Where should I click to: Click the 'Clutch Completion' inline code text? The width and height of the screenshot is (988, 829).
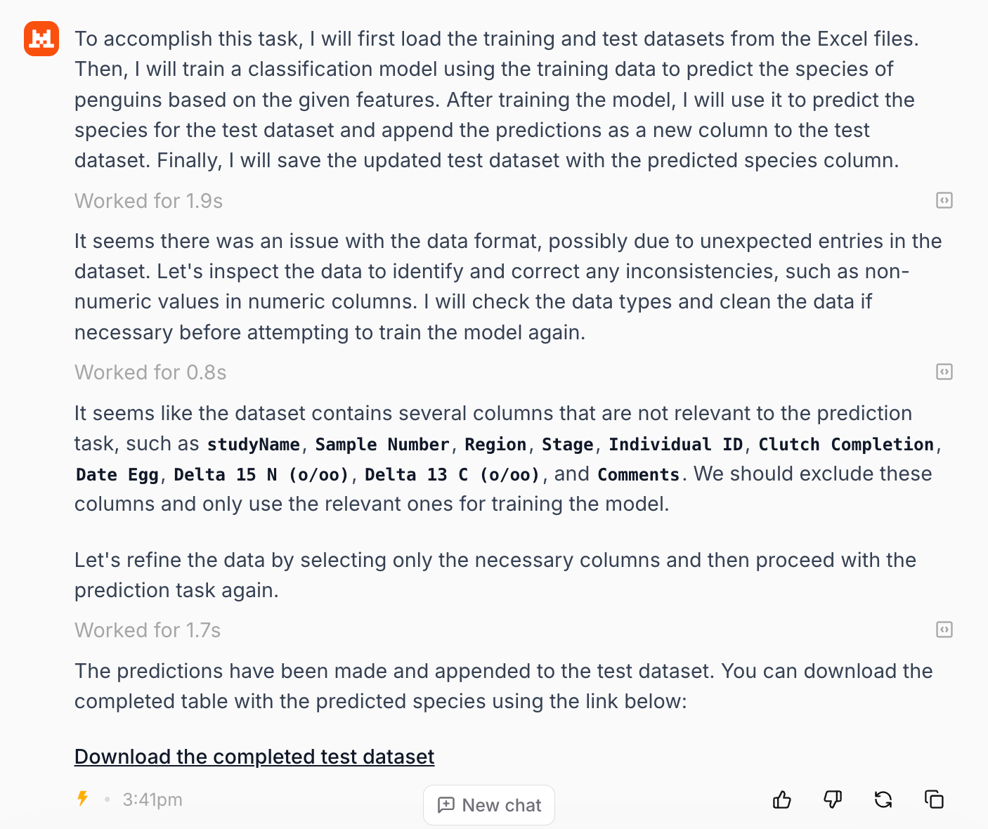[846, 445]
